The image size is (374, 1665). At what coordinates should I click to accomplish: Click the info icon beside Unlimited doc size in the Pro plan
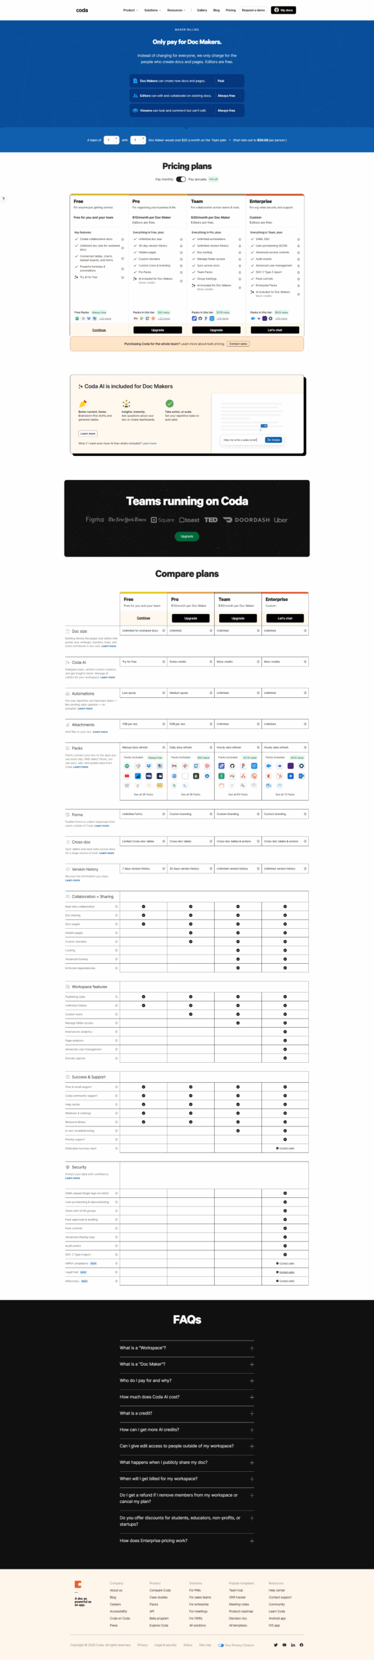coord(181,239)
